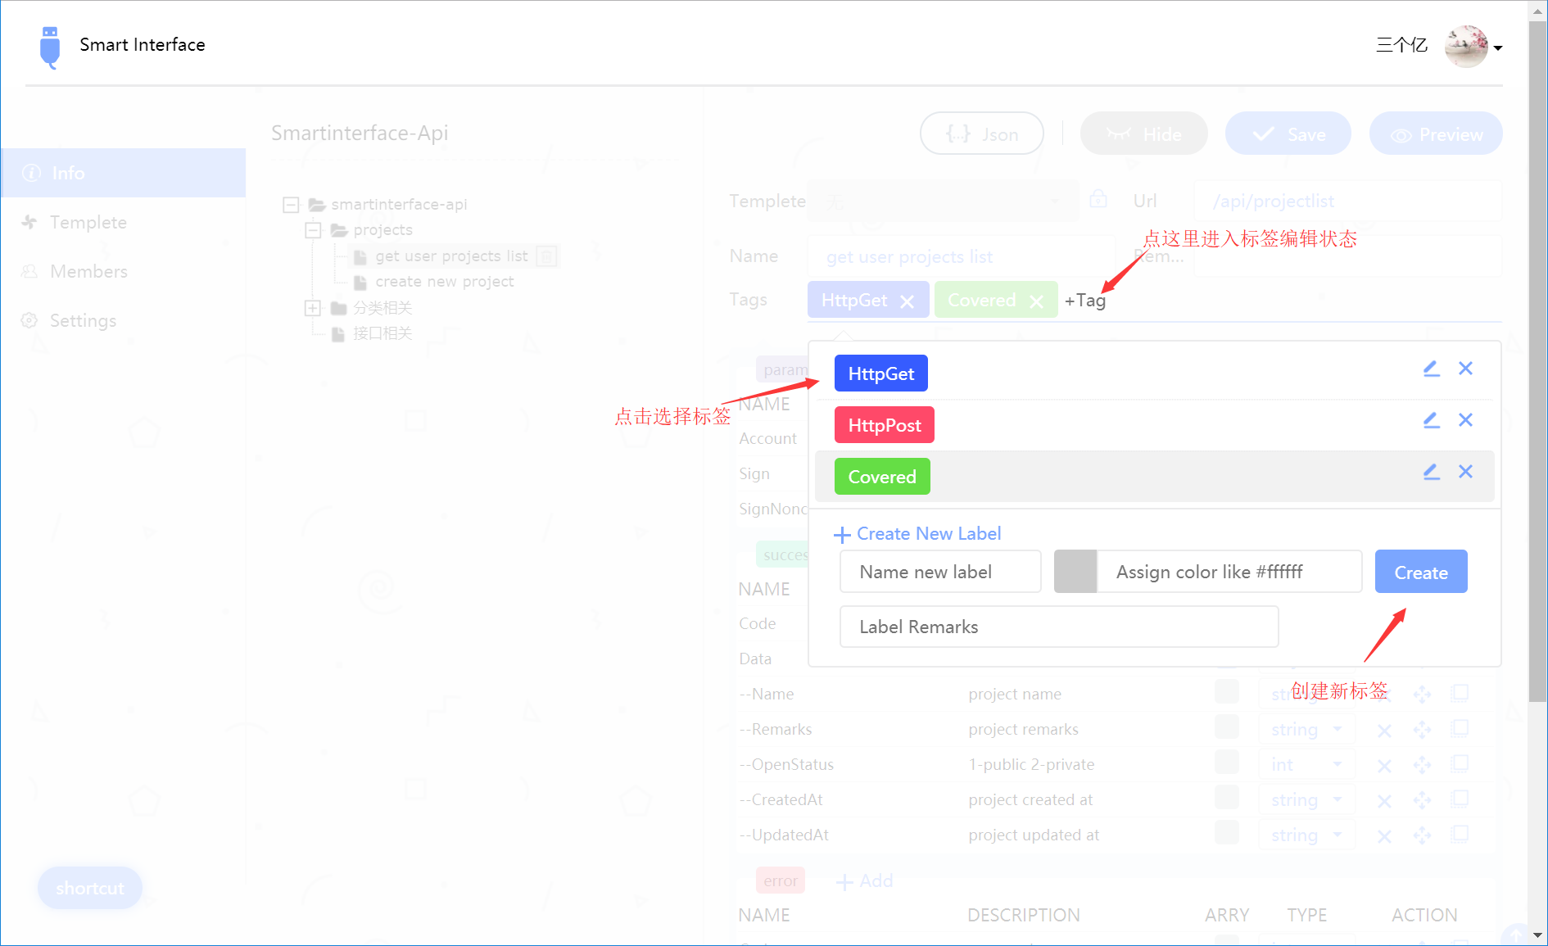The image size is (1548, 946).
Task: Expand the 分类相关 folder in tree
Action: click(x=313, y=308)
